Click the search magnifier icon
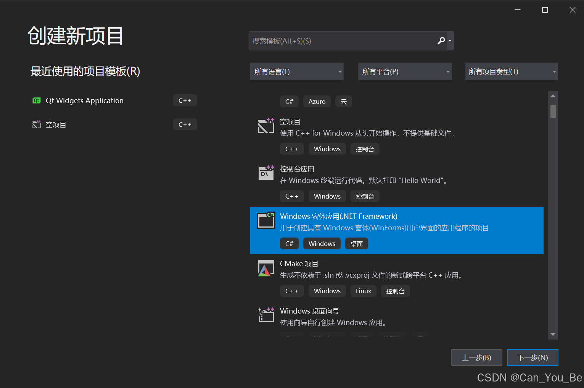 click(x=441, y=40)
